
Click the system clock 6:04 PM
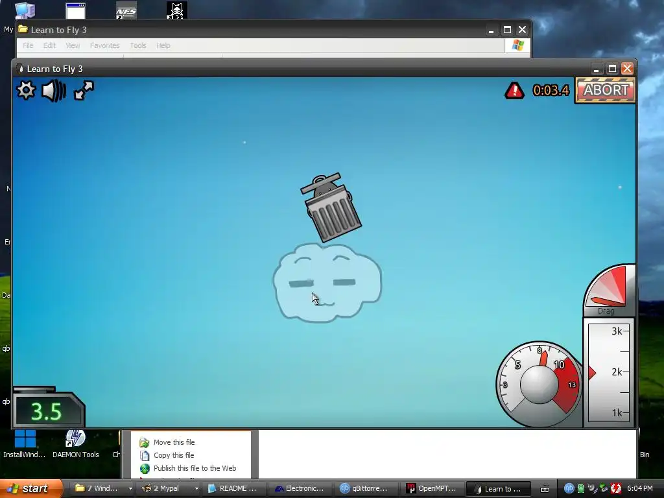[639, 488]
